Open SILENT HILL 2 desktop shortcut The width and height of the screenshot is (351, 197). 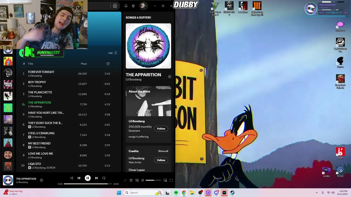(229, 9)
